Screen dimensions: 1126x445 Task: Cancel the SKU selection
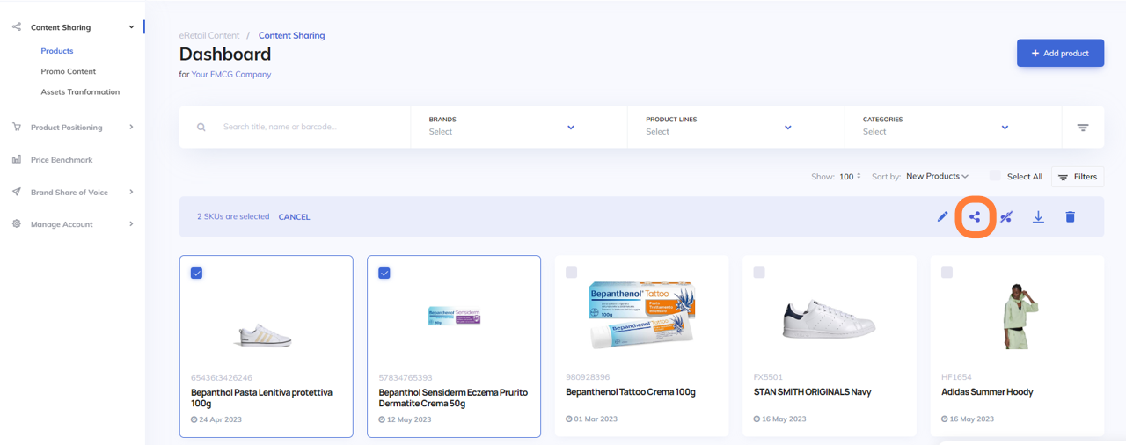click(294, 216)
